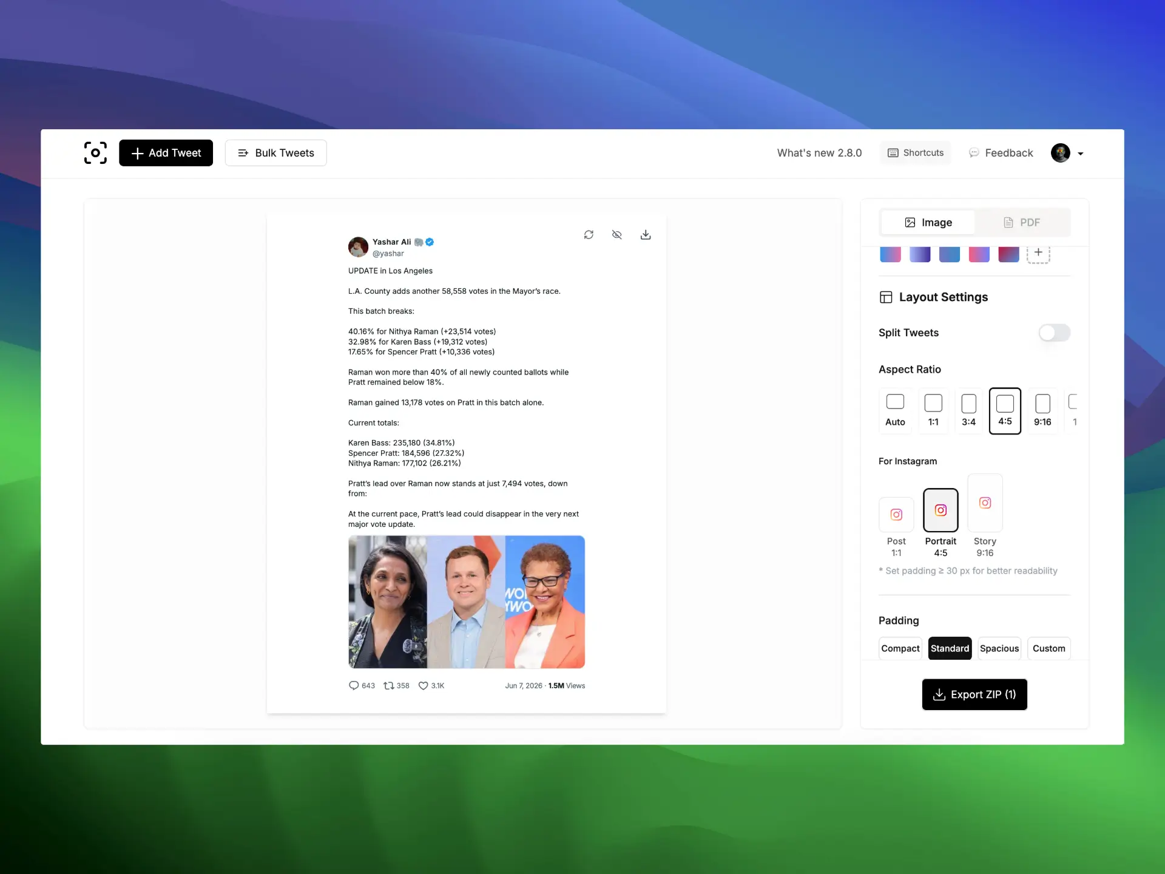Click the reply bubble icon beside 643
Screen dimensions: 1165x874
coord(354,686)
